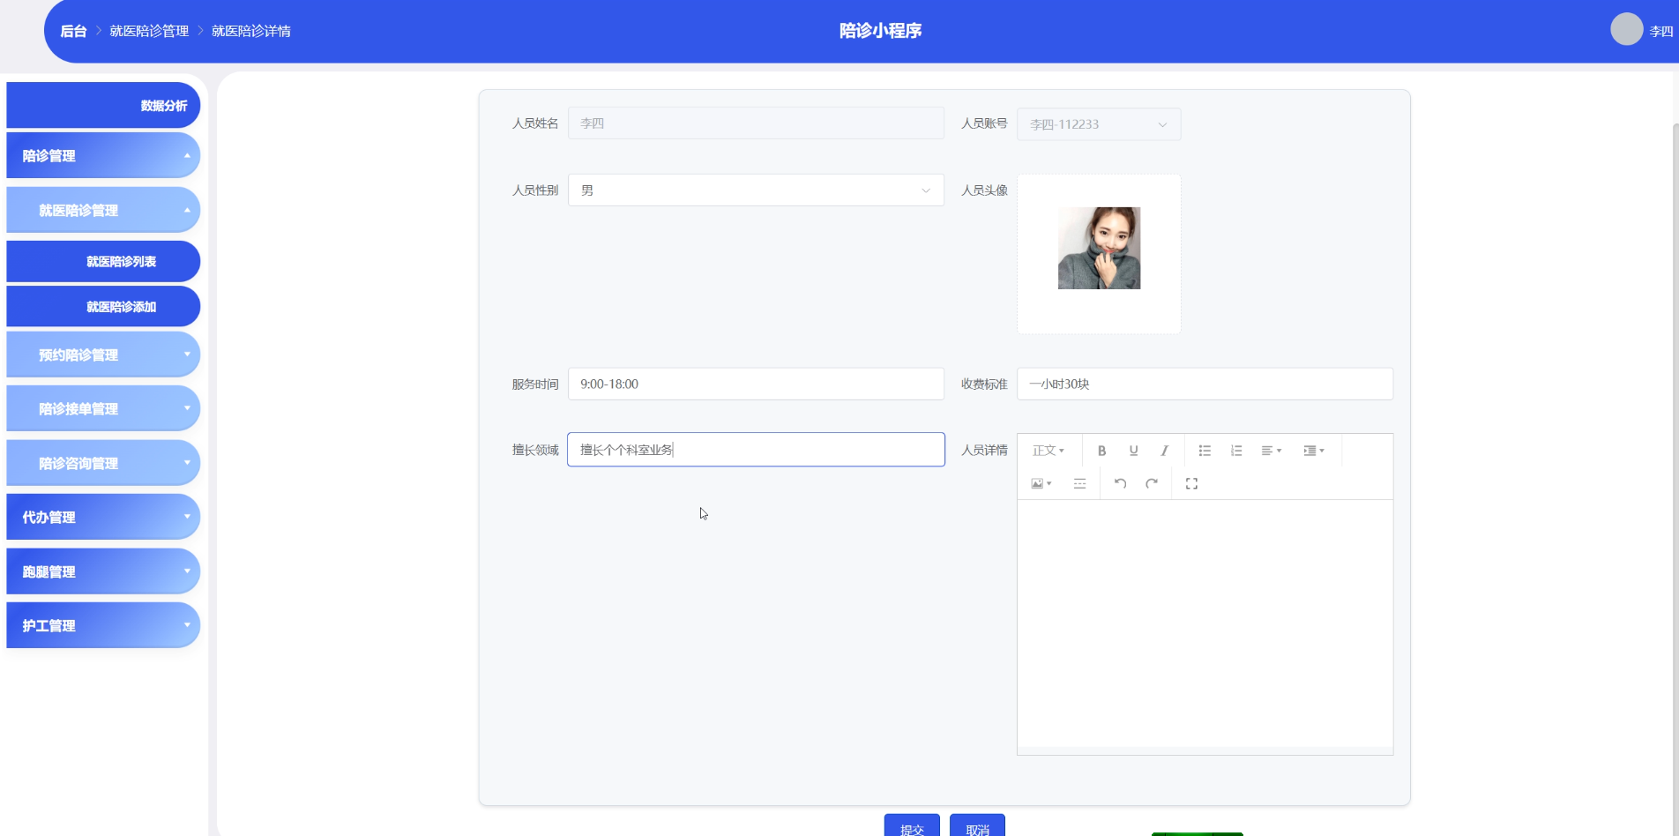Image resolution: width=1679 pixels, height=836 pixels.
Task: Collapse 陪诊管理 sidebar menu
Action: [103, 156]
